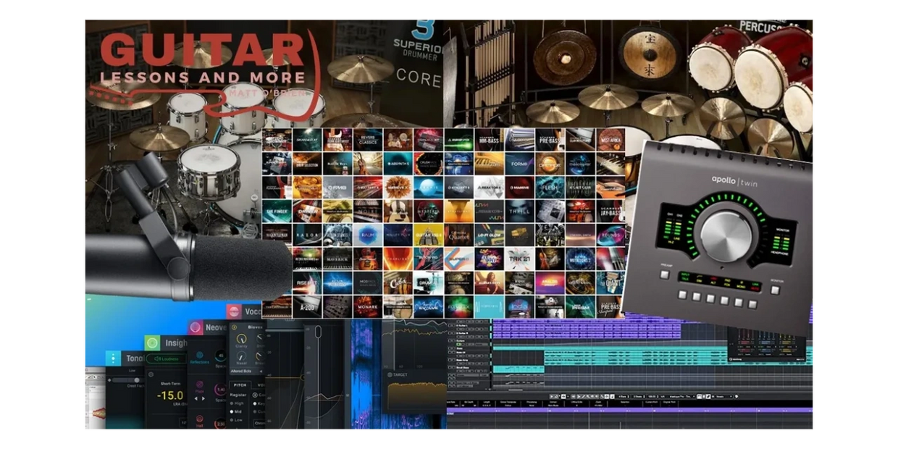
Task: Click the CORE label under Superior Drummer
Action: pyautogui.click(x=419, y=77)
